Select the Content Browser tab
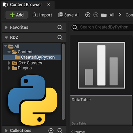This screenshot has width=133, height=133. 28,5
